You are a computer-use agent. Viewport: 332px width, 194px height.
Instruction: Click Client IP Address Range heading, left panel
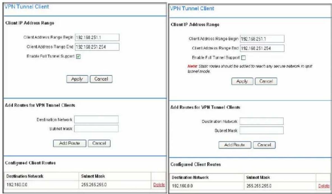[x=30, y=23]
